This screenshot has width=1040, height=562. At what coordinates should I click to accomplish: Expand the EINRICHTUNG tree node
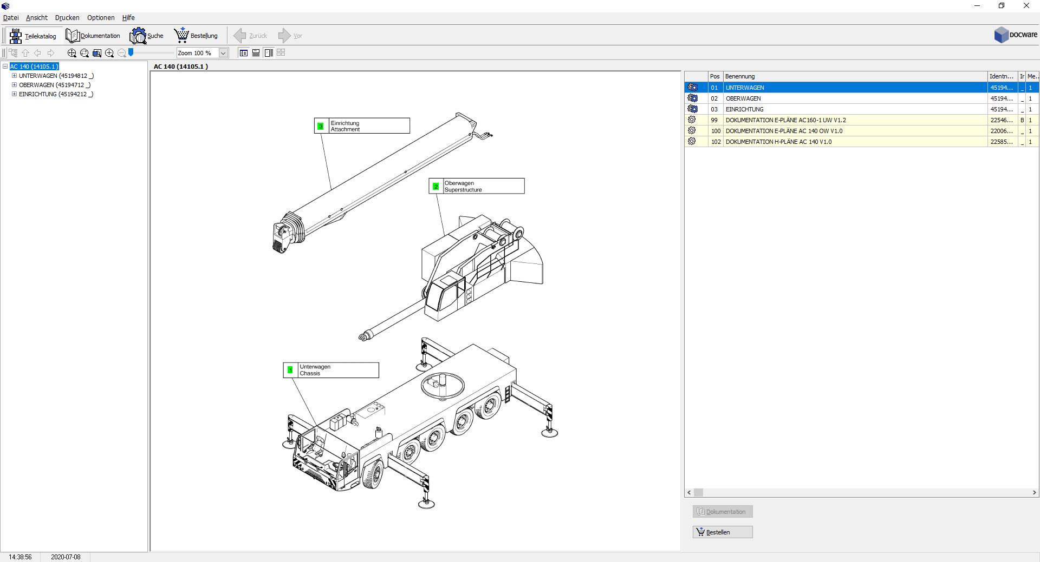[15, 94]
